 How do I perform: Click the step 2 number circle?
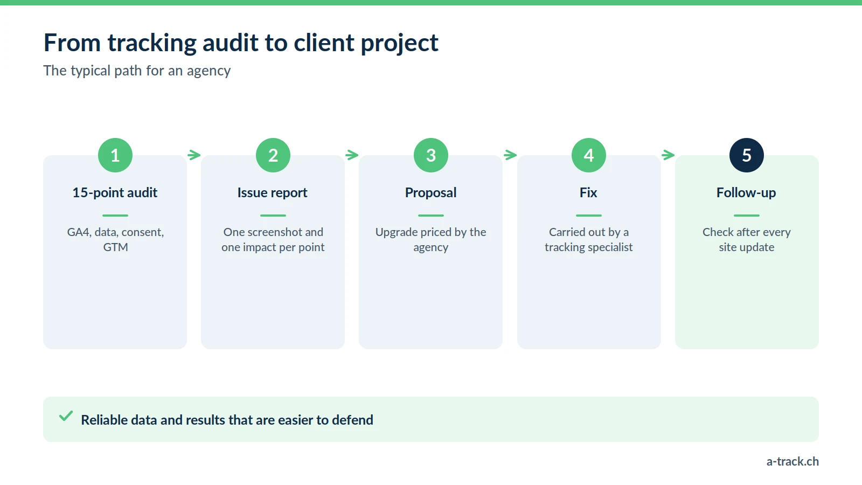click(x=273, y=155)
